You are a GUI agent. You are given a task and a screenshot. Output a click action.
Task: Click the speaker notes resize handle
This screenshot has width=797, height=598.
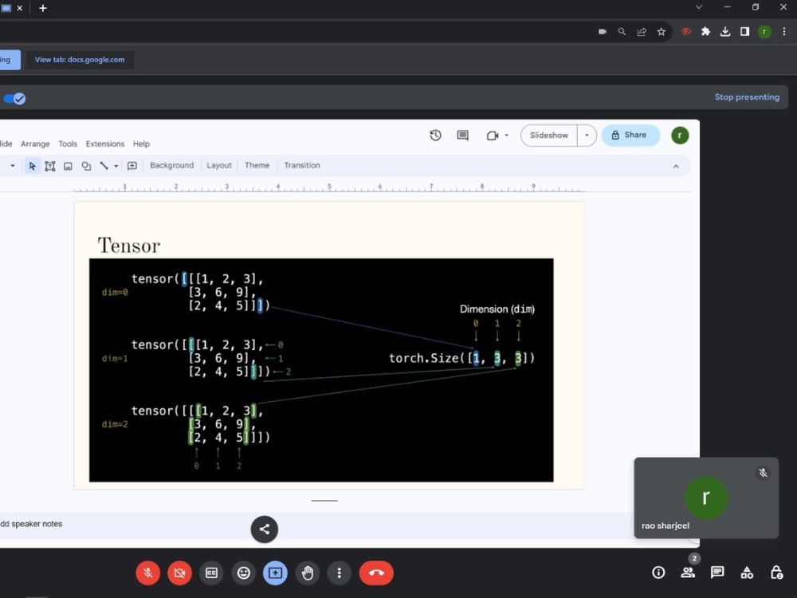[324, 501]
